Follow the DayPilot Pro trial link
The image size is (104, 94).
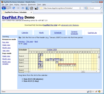point(50,25)
